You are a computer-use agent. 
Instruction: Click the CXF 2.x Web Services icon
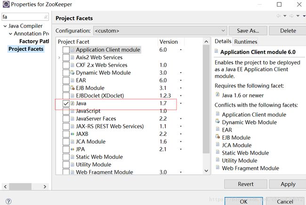[72, 65]
